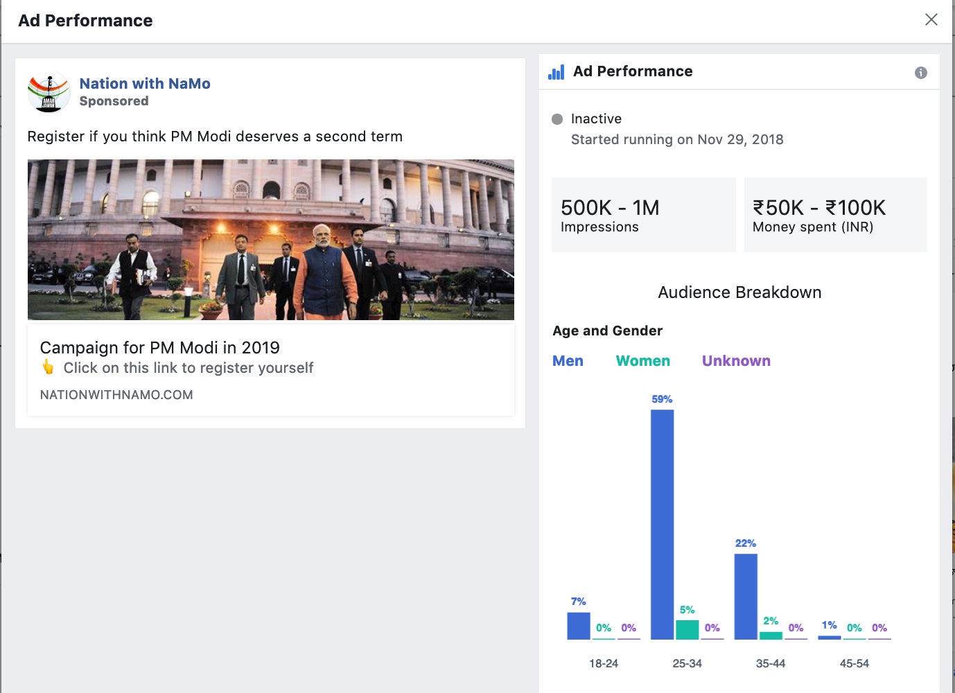Click the 35-44 age axis label
Screen dimensions: 955x693
tap(771, 663)
